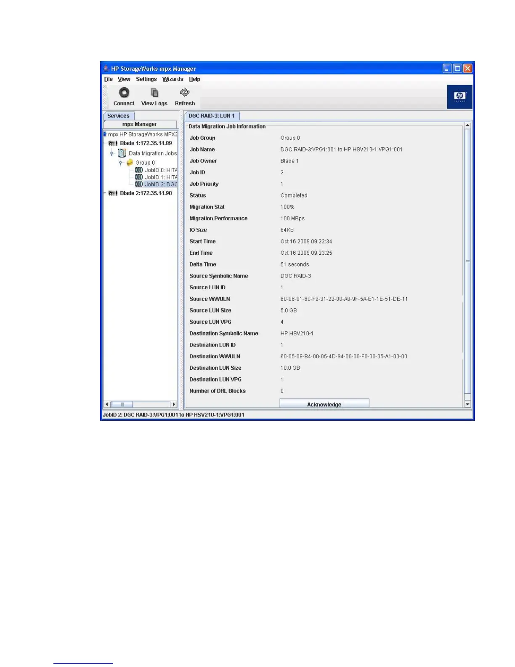Click the tree panel's horizontal scrollbar thumb

(122, 404)
